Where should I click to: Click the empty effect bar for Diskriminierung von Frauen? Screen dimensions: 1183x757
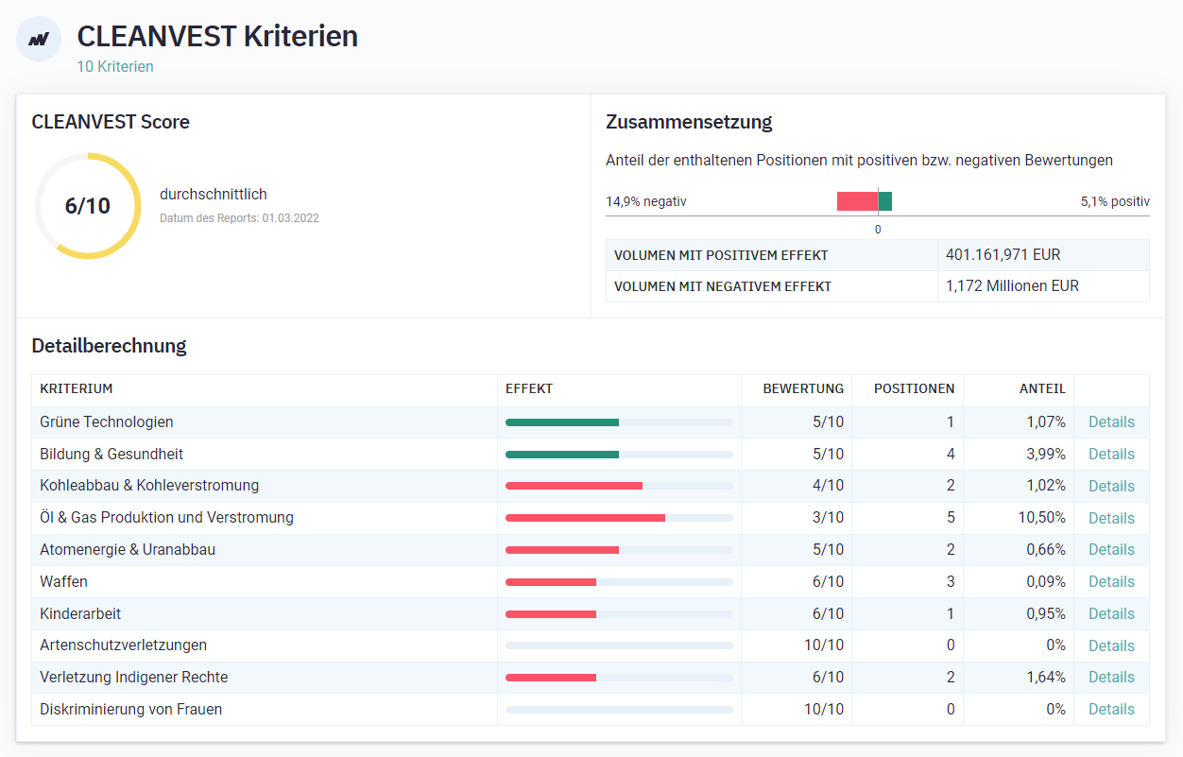(619, 709)
